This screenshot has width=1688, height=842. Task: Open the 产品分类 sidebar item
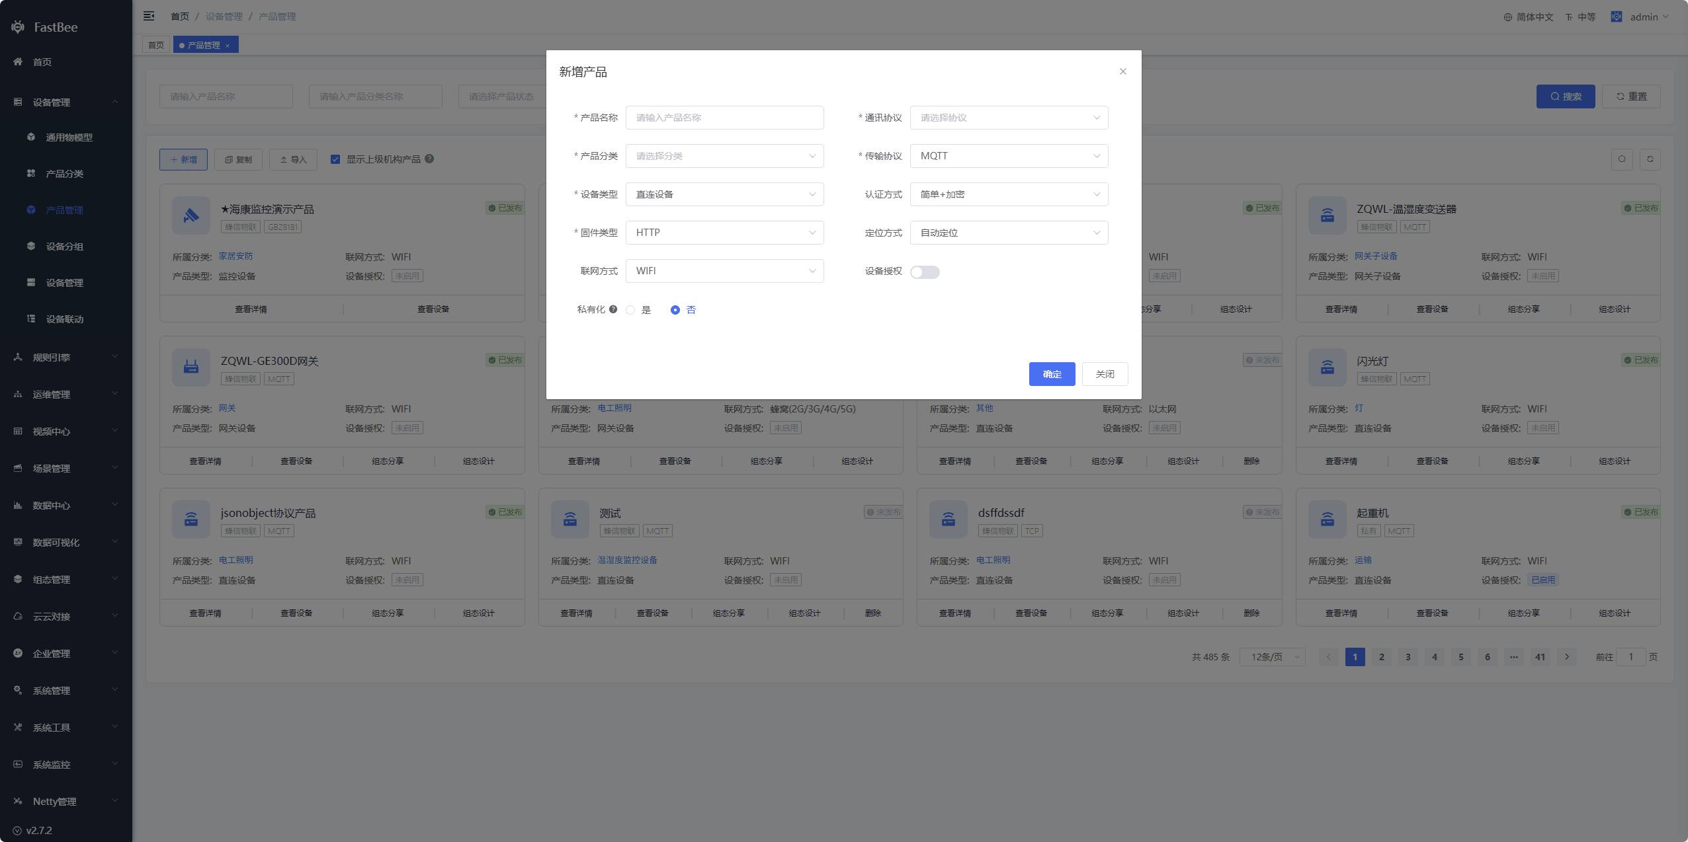coord(66,174)
